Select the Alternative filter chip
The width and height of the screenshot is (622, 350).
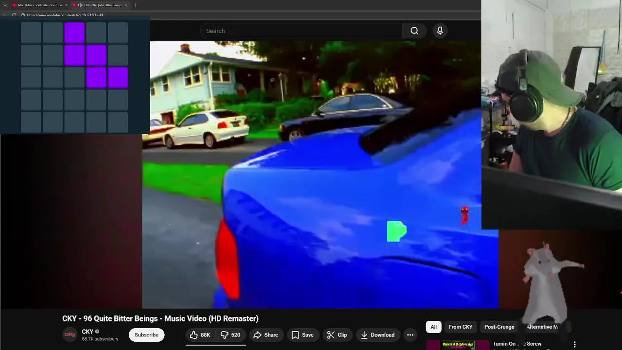point(542,327)
